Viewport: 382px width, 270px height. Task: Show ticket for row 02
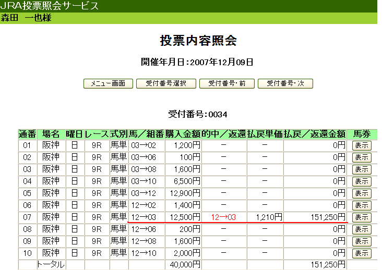click(x=362, y=157)
